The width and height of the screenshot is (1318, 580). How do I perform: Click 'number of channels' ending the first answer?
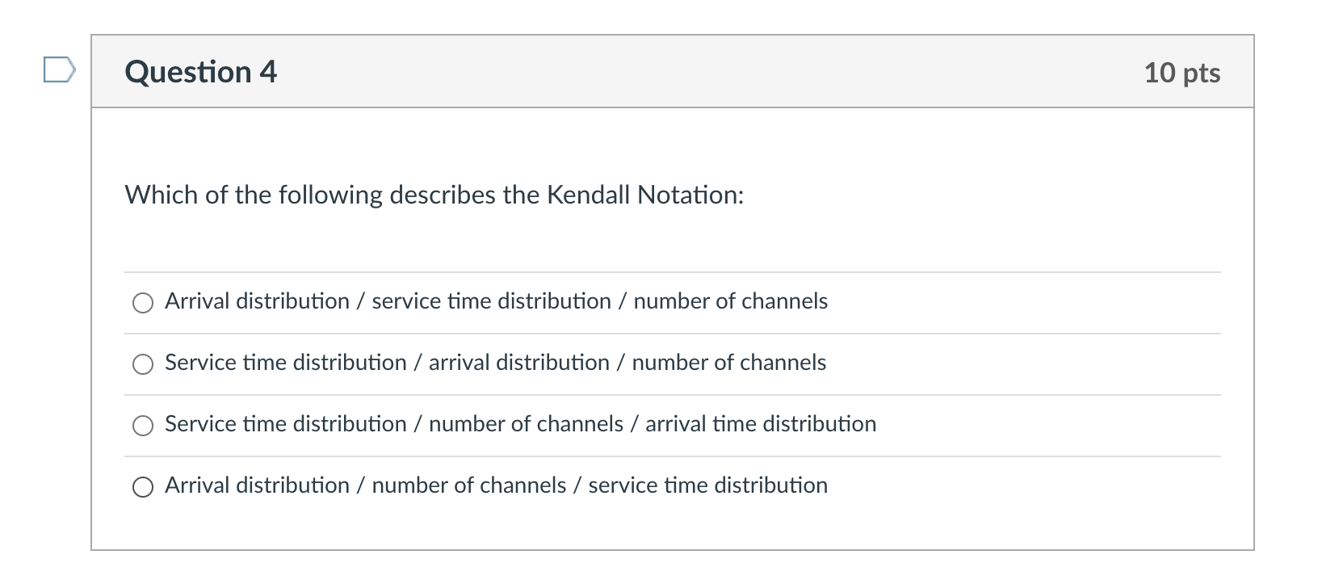pos(730,301)
